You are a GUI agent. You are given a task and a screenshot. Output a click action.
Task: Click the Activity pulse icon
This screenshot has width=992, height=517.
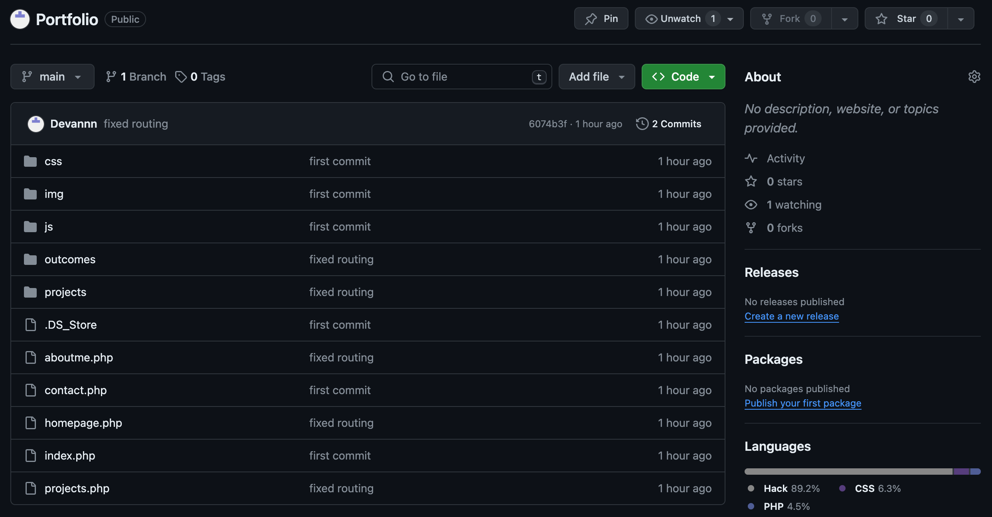pos(751,158)
